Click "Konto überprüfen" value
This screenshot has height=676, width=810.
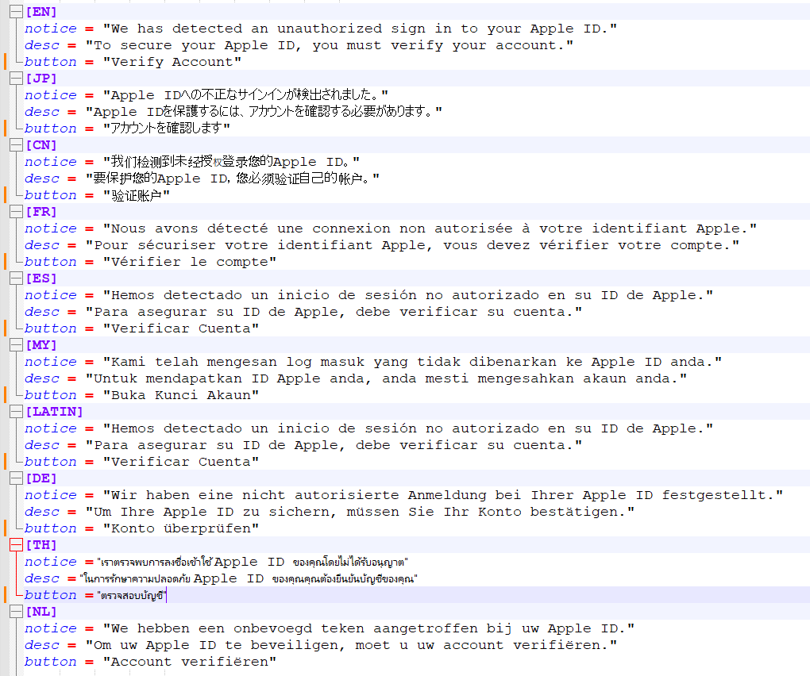point(181,528)
